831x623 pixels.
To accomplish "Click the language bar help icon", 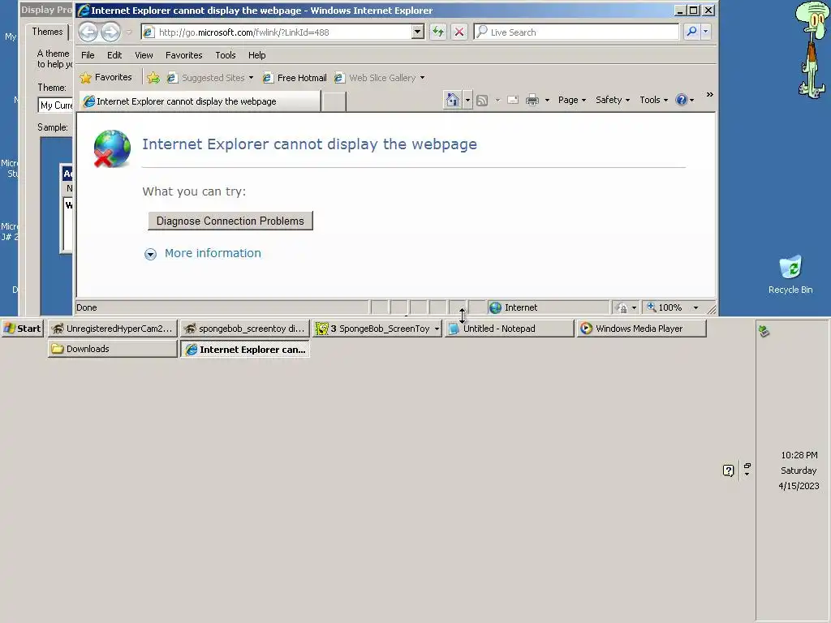I will coord(728,470).
